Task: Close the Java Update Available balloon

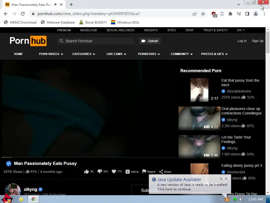Action: (226, 179)
